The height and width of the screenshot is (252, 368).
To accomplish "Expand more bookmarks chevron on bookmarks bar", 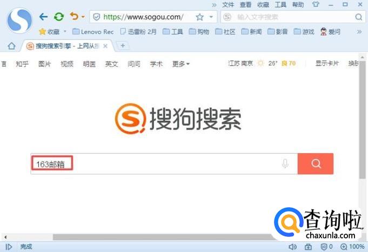I will (x=359, y=32).
